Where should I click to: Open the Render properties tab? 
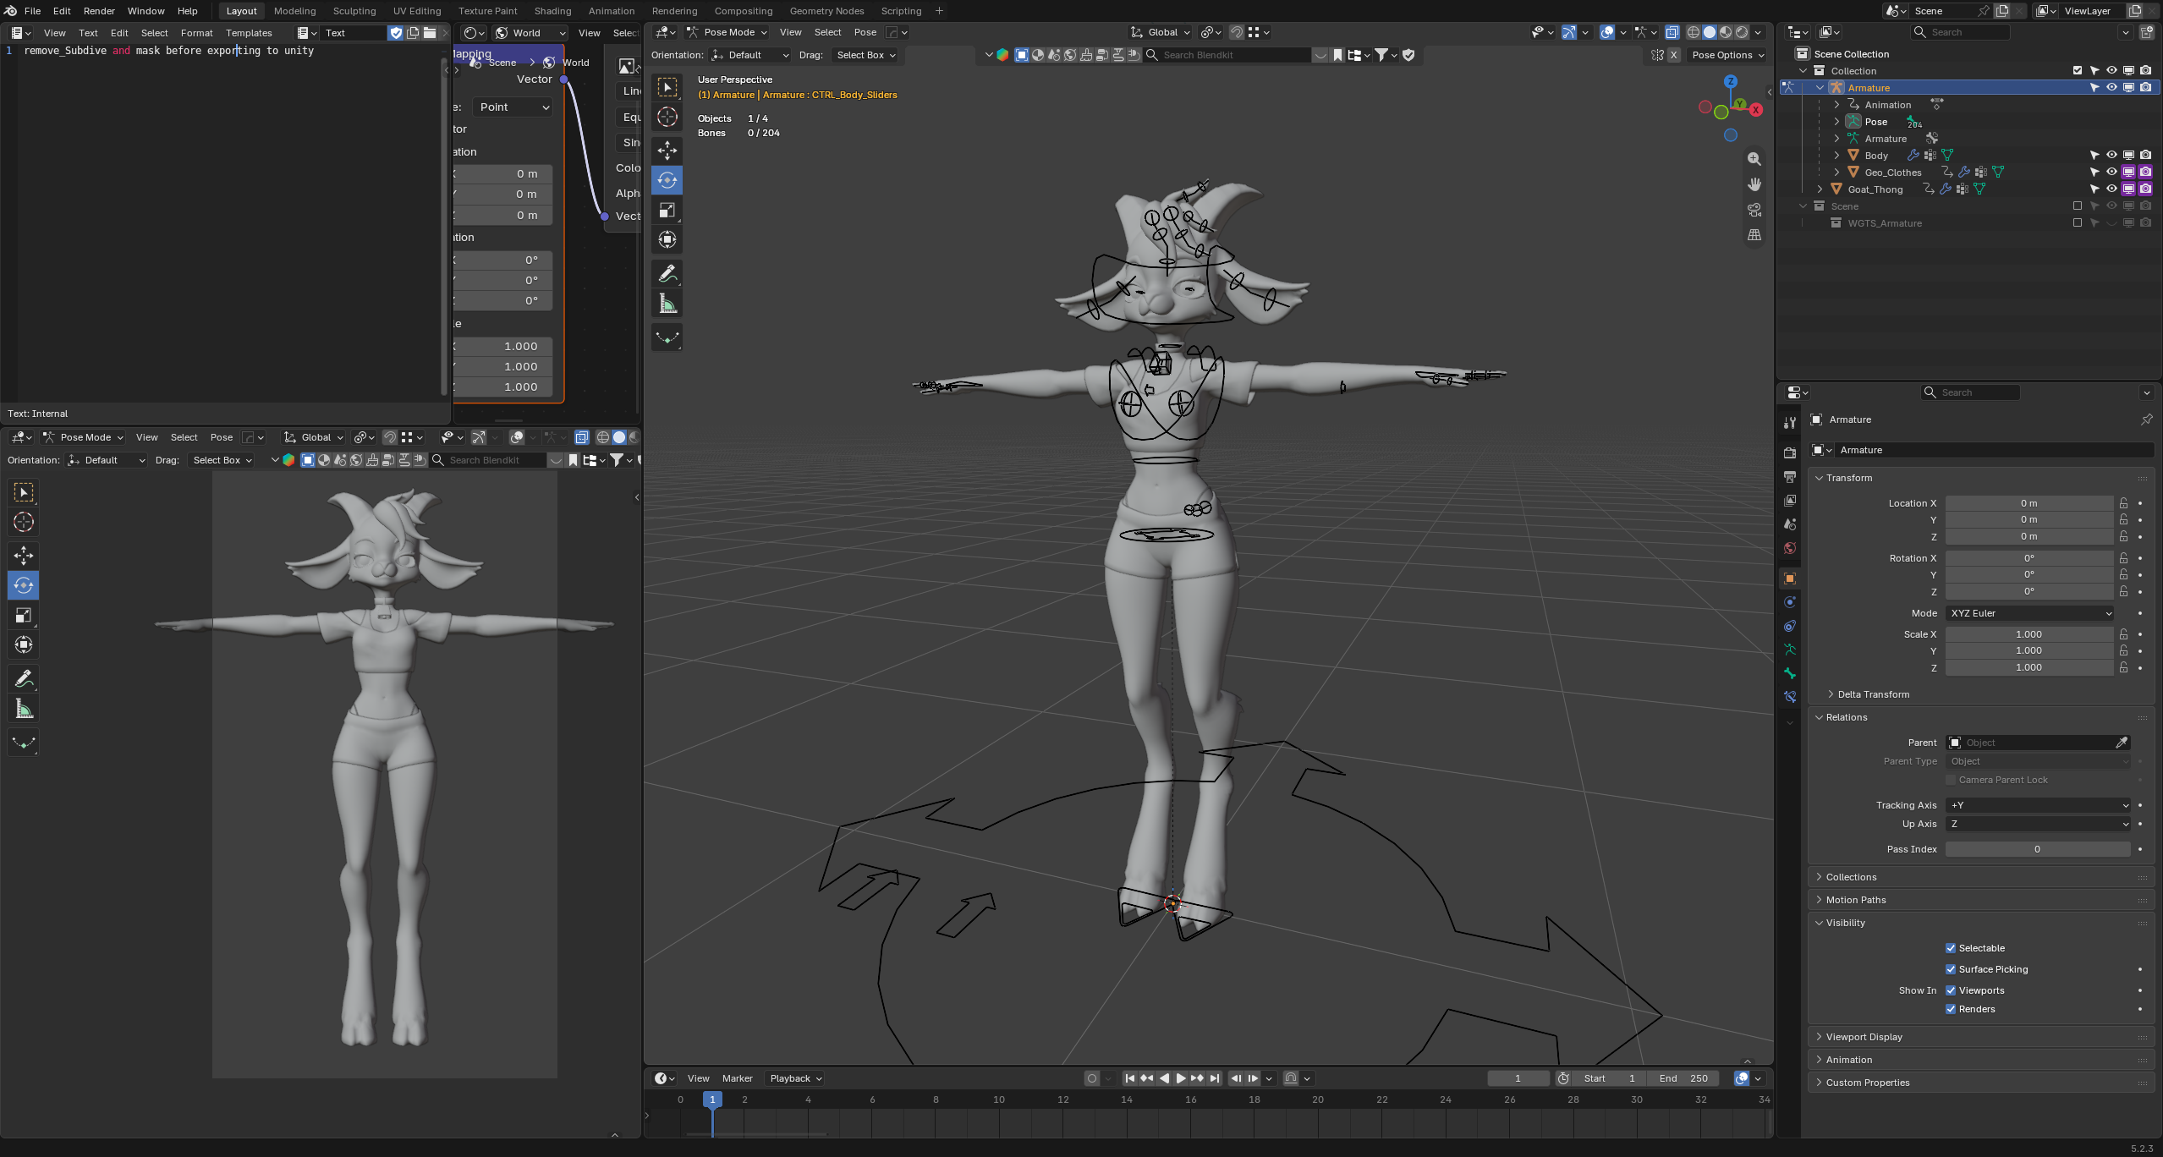1789,453
